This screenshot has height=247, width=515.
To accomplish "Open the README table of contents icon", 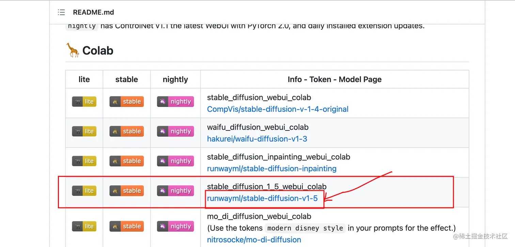I will coord(61,12).
